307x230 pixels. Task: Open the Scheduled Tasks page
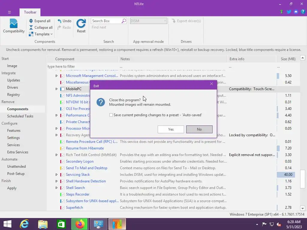(20, 116)
